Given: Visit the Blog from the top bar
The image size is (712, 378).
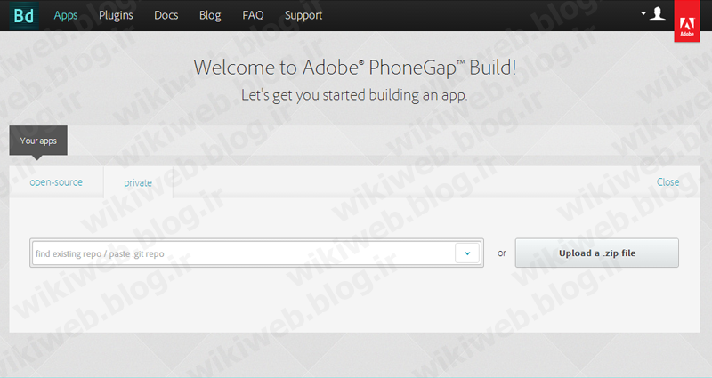Looking at the screenshot, I should tap(210, 15).
